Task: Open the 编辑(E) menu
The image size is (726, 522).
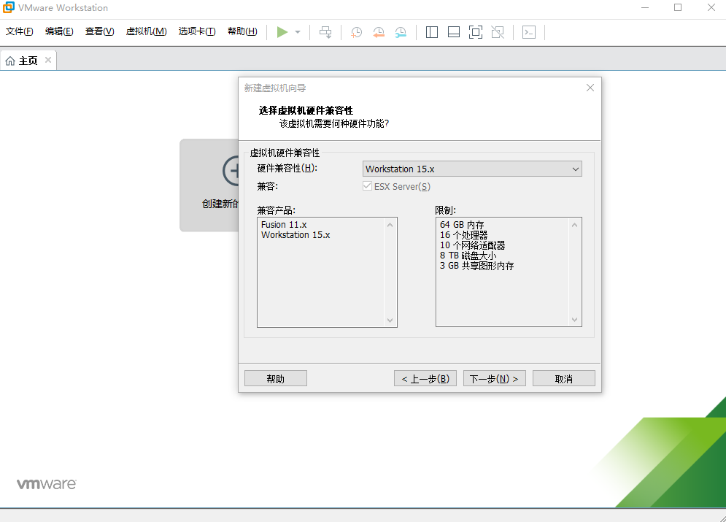Action: click(59, 31)
